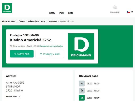This screenshot has height=101, width=135.
Task: Click the bold Wednesday hours 09:00 - 19:00
Action: [93, 98]
